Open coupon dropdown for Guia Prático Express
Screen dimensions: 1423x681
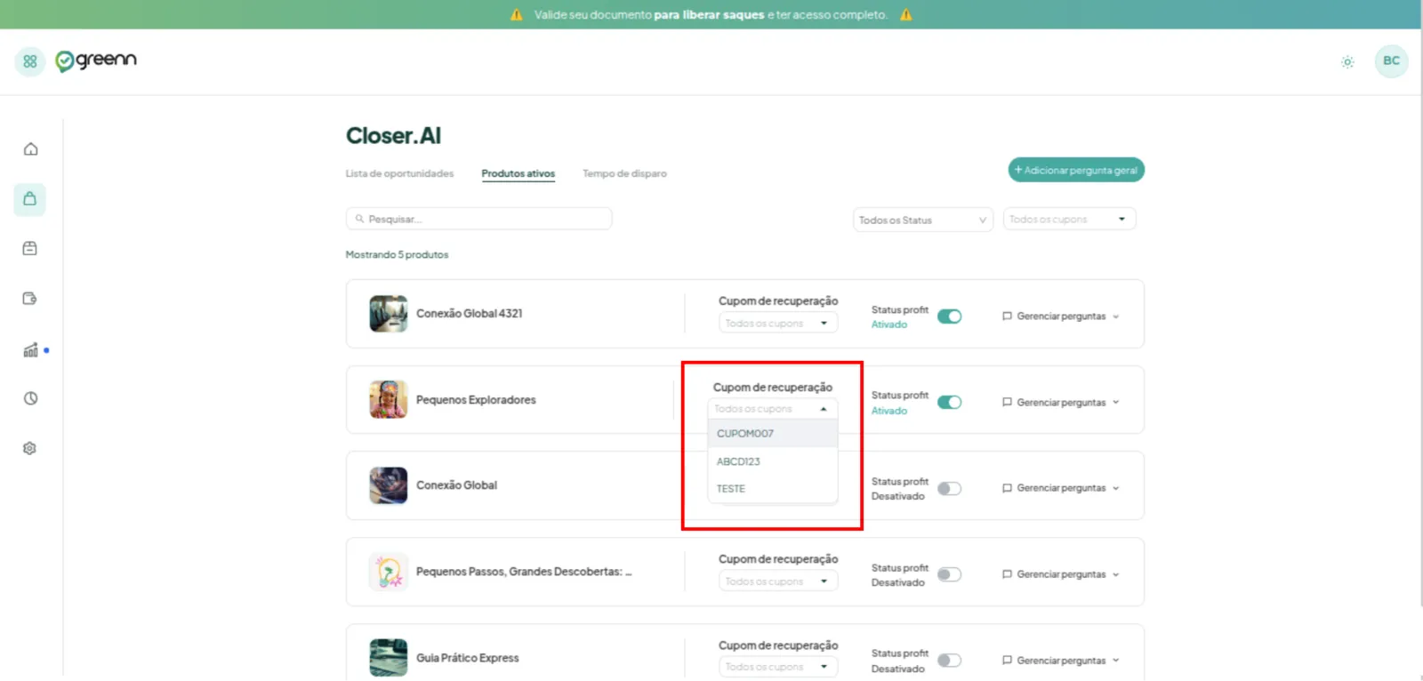click(778, 667)
